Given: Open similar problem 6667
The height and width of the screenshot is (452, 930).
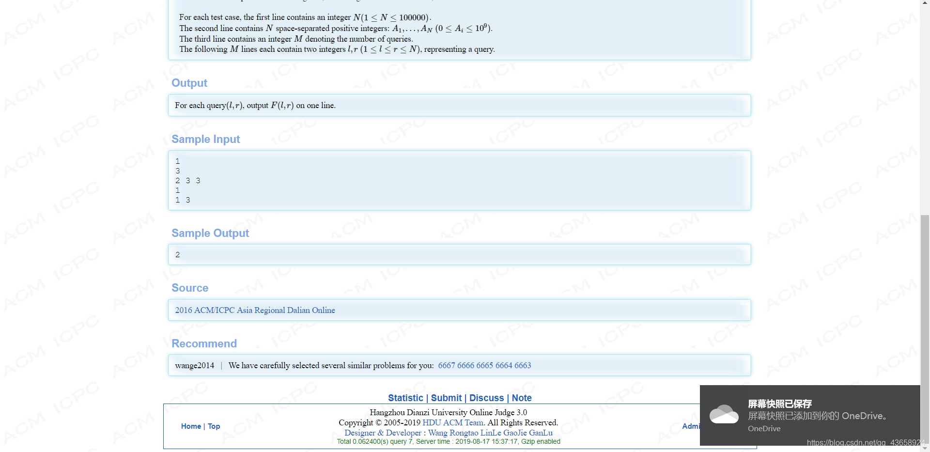Looking at the screenshot, I should (447, 365).
